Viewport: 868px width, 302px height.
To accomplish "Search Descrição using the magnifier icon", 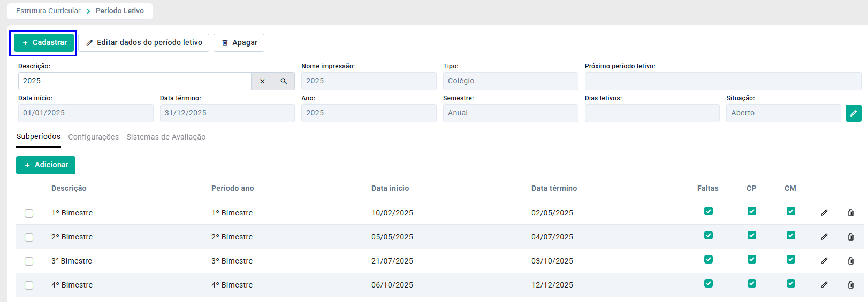I will tap(284, 81).
